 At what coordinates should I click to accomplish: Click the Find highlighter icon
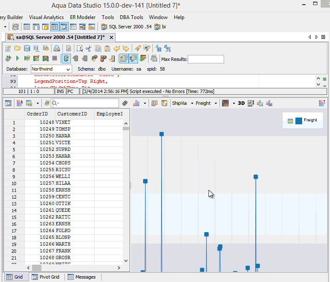point(138,49)
